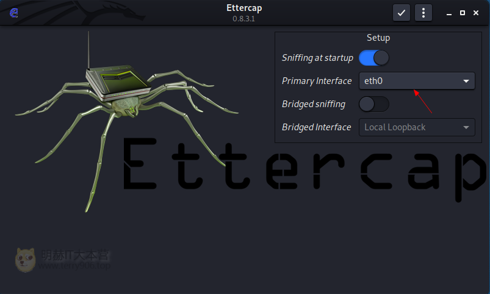Screen dimensions: 490x294
Task: Click the Setup heading text
Action: click(x=378, y=38)
